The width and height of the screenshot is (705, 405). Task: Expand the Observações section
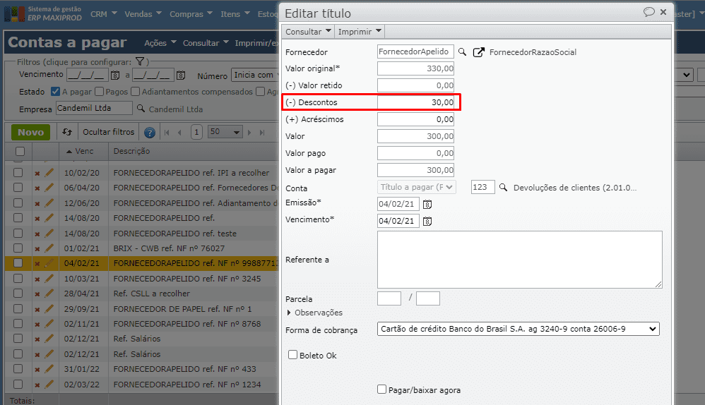click(314, 313)
